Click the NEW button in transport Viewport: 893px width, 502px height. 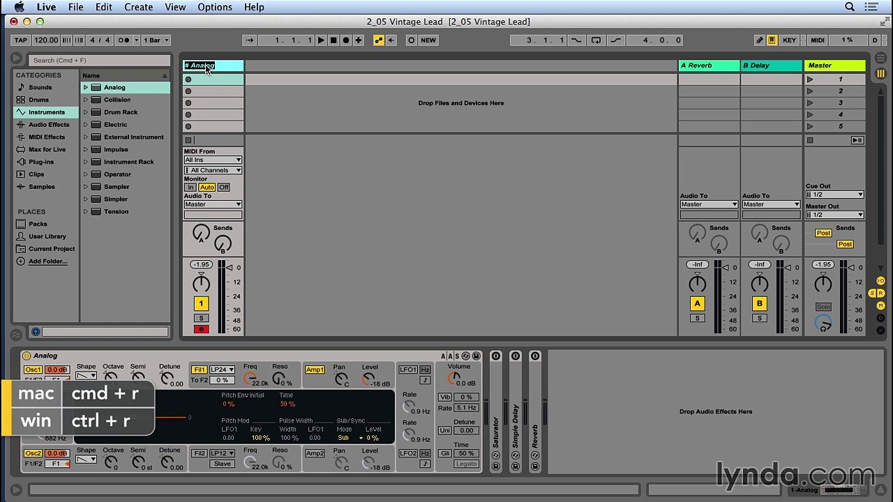[x=428, y=40]
